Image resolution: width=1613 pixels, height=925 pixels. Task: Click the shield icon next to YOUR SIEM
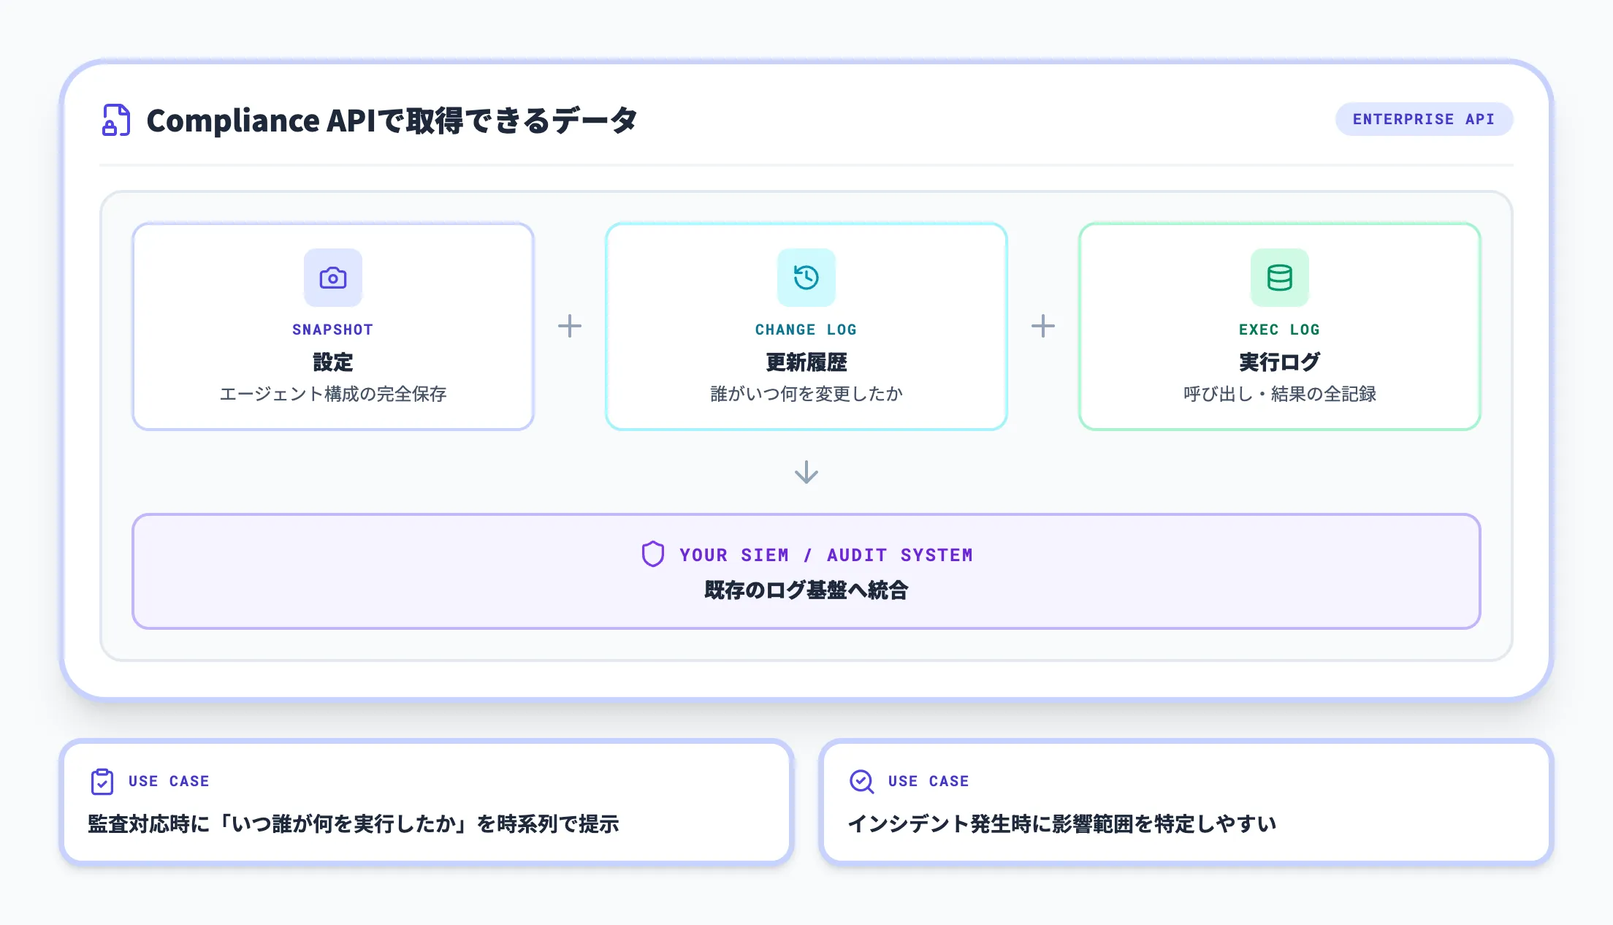click(x=652, y=555)
